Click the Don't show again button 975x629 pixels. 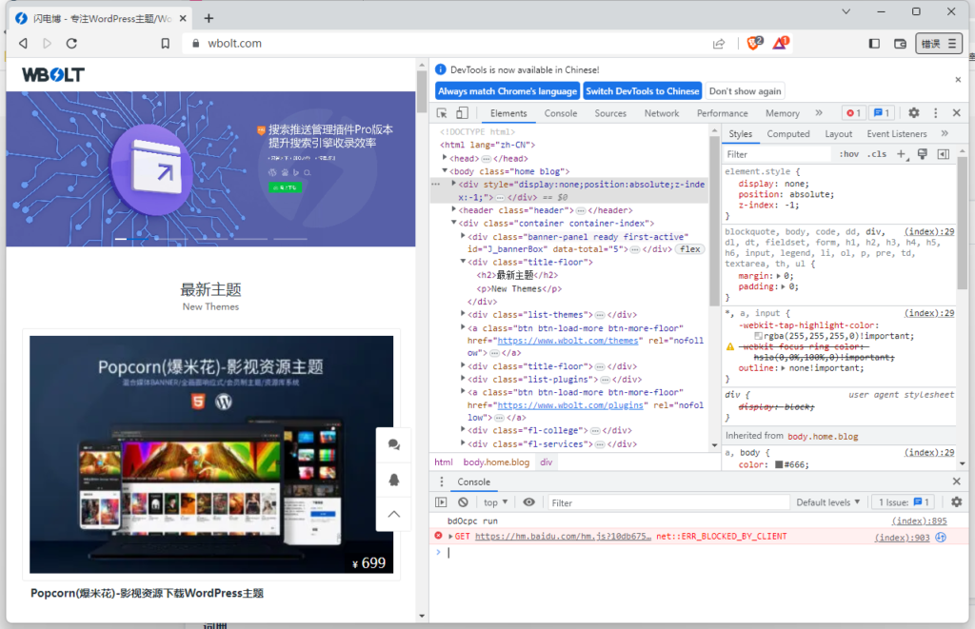point(745,91)
